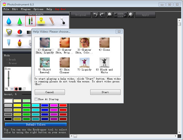This screenshot has height=140, width=183.
Task: Enable Show At Startup checkbox
Action: point(36,99)
